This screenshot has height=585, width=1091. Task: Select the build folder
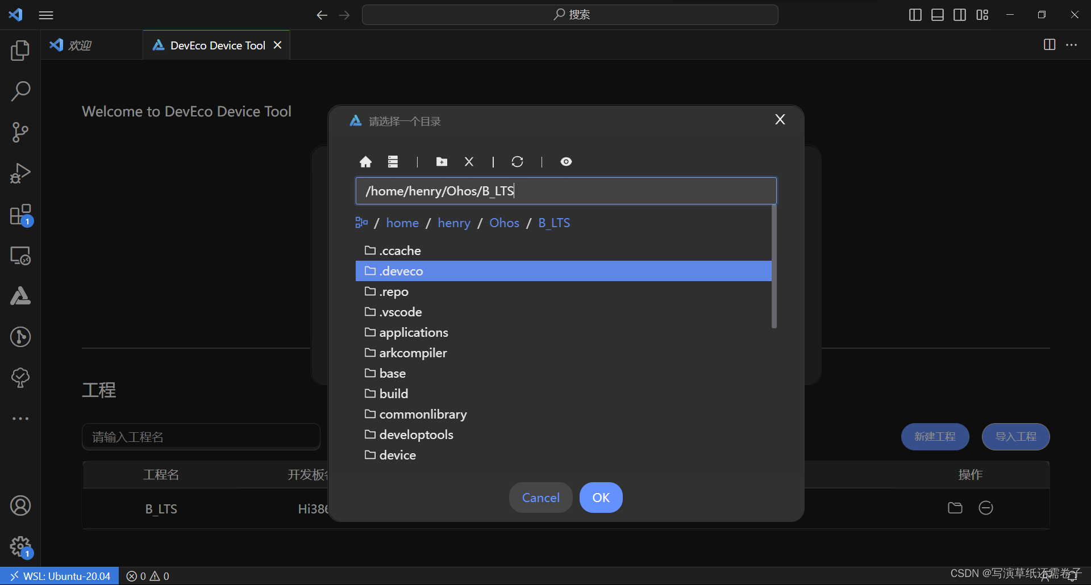click(x=564, y=394)
